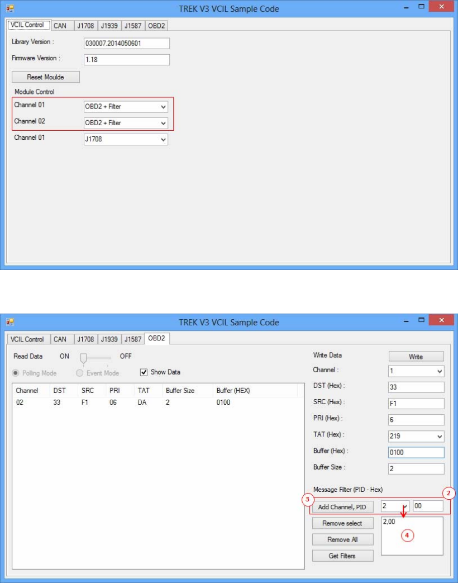Click the Buffer Size column header
This screenshot has width=458, height=583.
coord(188,390)
